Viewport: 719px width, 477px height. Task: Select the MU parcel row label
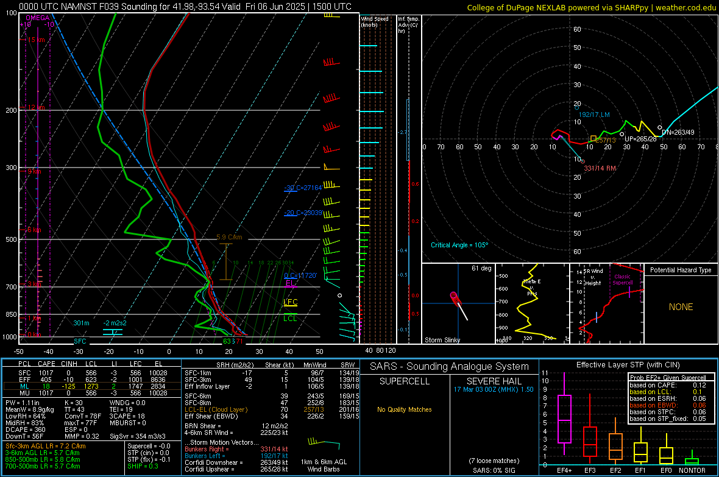click(x=24, y=392)
